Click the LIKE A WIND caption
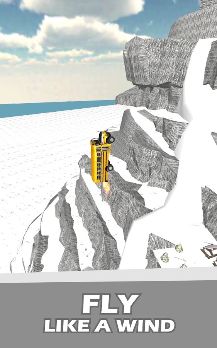 click(x=109, y=326)
